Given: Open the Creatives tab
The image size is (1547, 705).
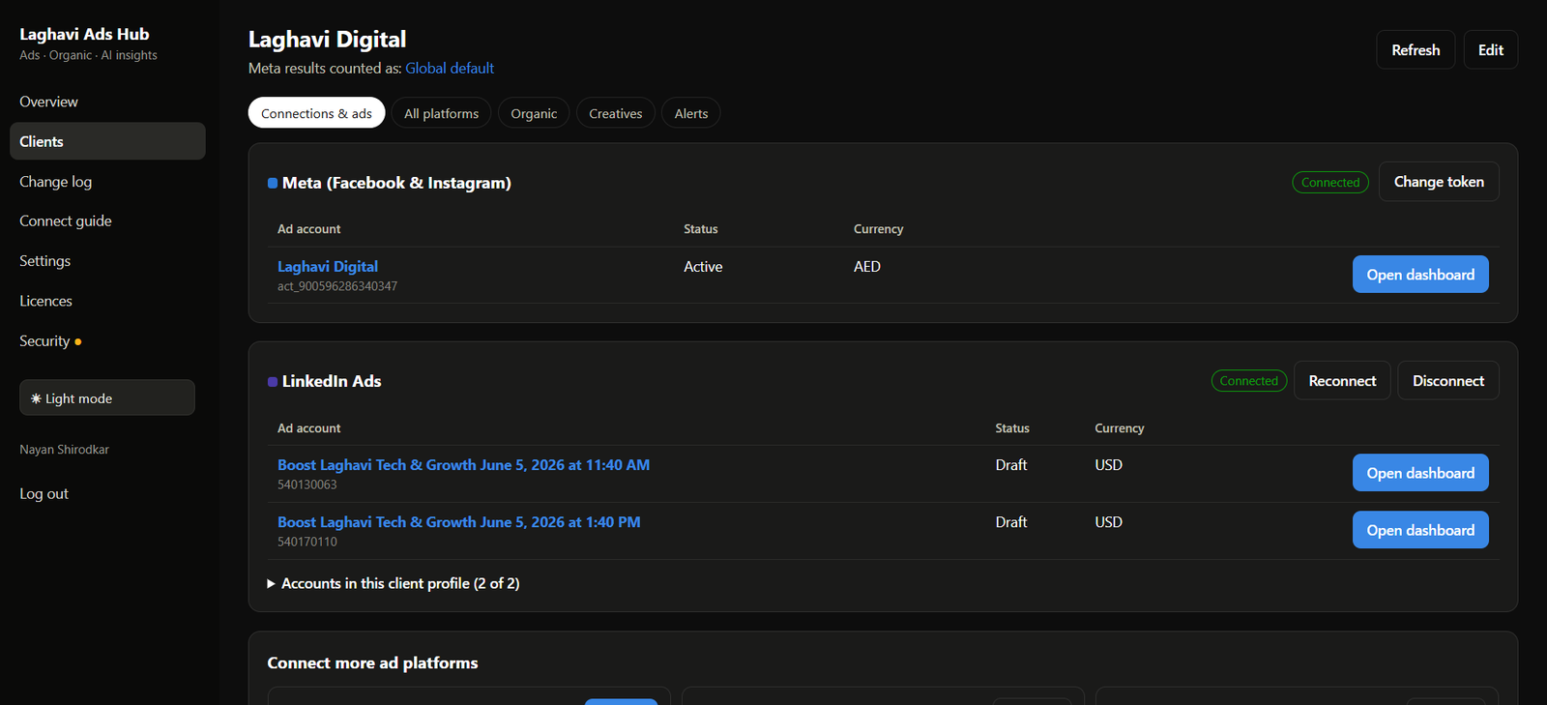Looking at the screenshot, I should click(x=616, y=113).
